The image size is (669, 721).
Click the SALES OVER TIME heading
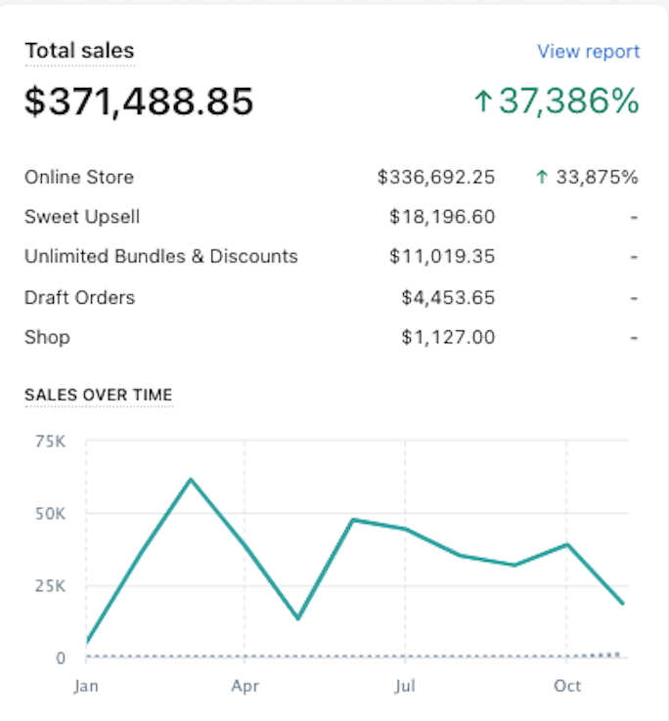pos(98,395)
